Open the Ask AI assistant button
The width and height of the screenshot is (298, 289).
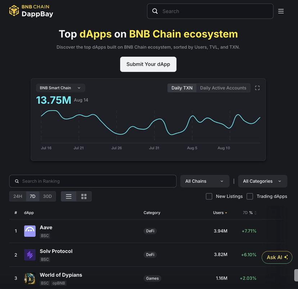tap(277, 257)
